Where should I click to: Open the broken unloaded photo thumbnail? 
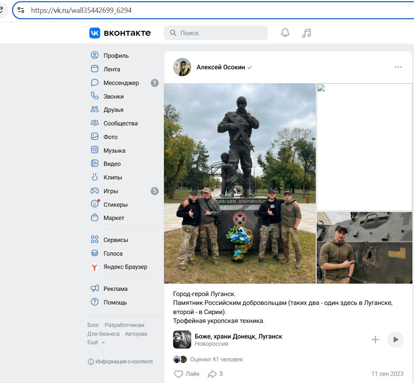tap(364, 147)
